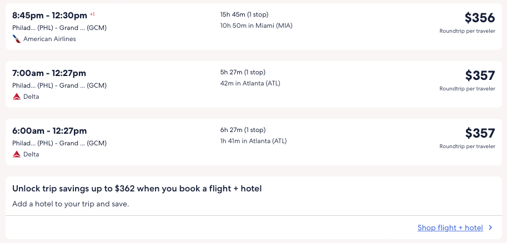Click the American Airlines carrier name

tap(49, 39)
